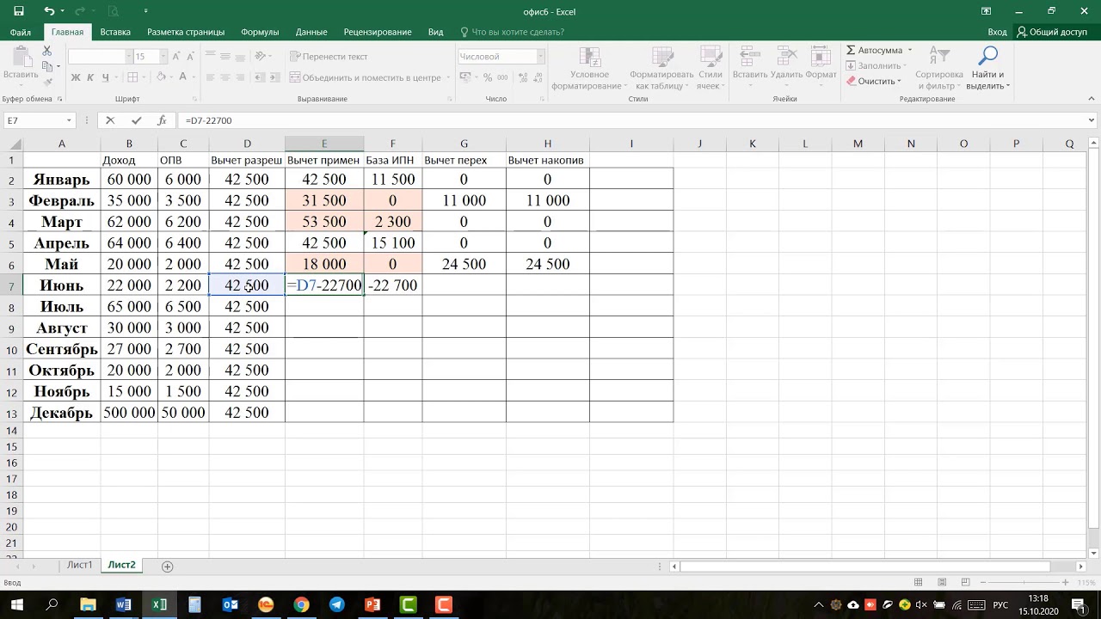Click the Delete cells (Удалить) icon
This screenshot has width=1101, height=619.
[786, 57]
